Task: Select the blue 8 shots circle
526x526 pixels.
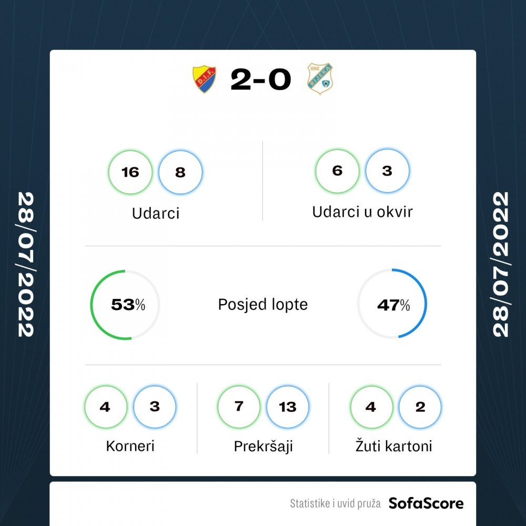Action: (x=180, y=172)
